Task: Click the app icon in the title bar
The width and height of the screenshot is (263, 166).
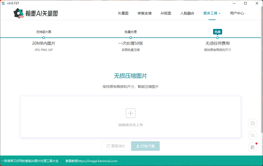Action: click(3, 3)
